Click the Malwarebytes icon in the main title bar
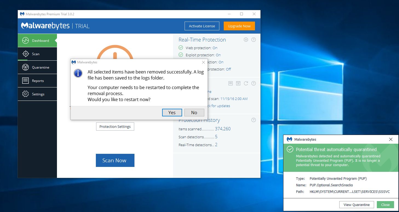Screen dimensions: 399x212 pos(22,14)
